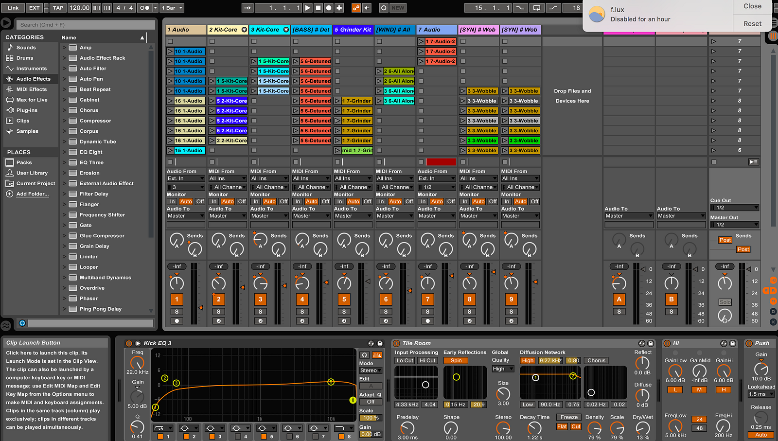Click Back to Arrangement arrow button

pos(367,8)
